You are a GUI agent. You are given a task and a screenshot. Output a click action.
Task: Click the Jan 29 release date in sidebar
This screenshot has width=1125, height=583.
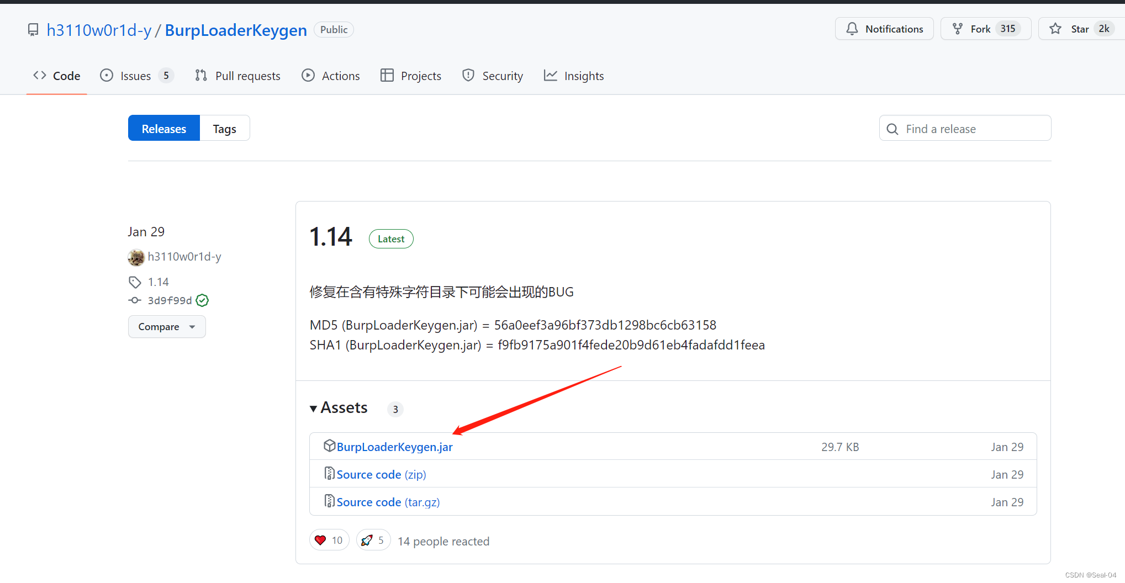(x=146, y=231)
